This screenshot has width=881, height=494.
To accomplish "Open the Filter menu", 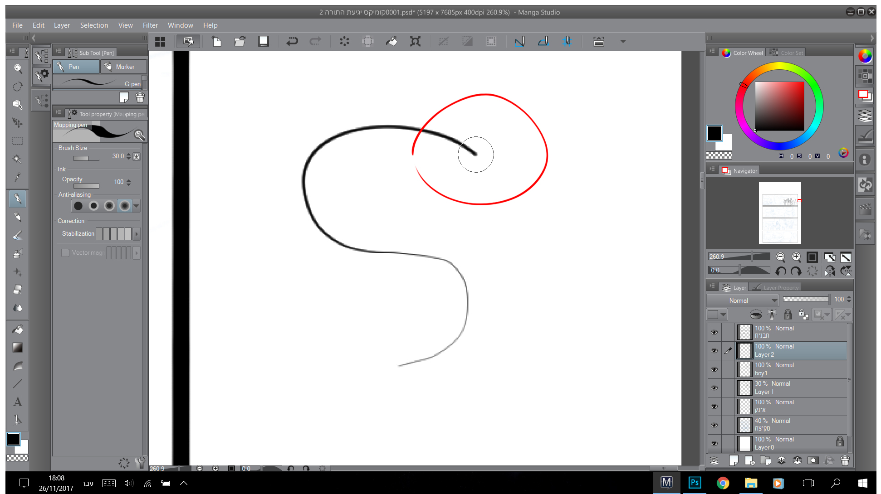I will click(150, 25).
